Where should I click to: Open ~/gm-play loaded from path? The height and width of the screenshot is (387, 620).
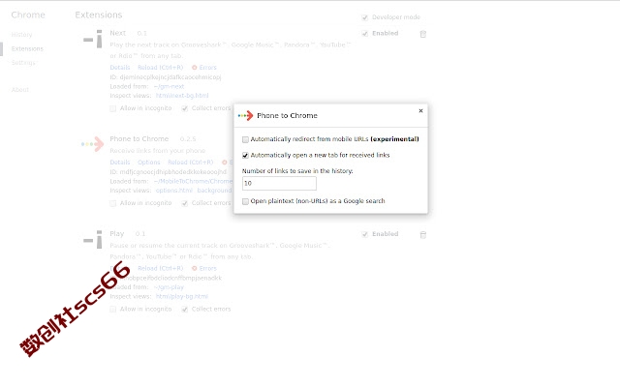pyautogui.click(x=169, y=287)
